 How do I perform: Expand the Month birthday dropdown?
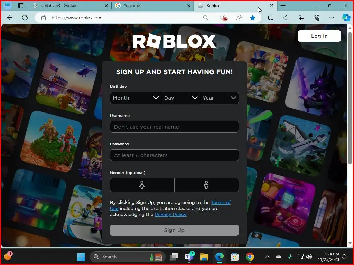pyautogui.click(x=136, y=98)
